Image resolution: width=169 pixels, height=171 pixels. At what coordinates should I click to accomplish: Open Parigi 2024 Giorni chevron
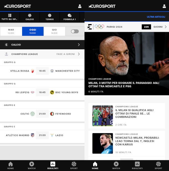166,27
